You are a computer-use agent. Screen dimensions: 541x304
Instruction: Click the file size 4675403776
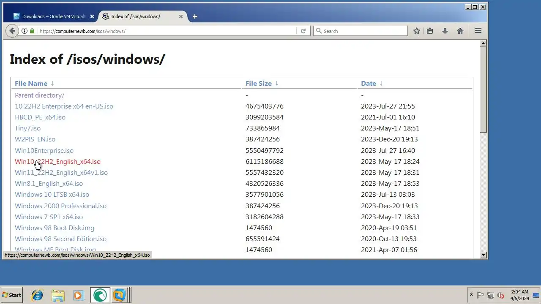point(265,106)
